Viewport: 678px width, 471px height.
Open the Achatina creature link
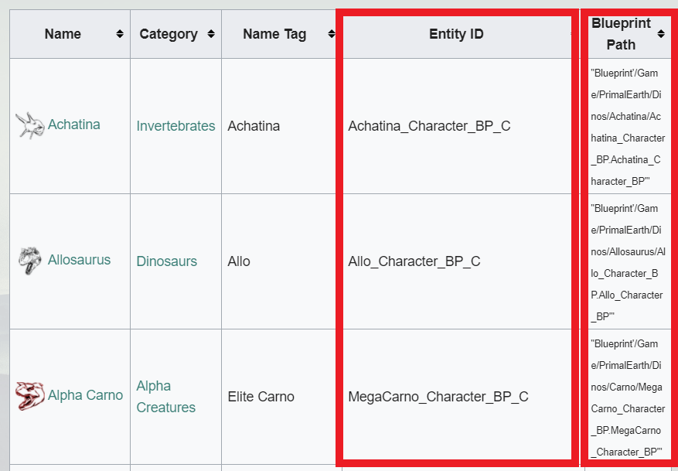73,125
